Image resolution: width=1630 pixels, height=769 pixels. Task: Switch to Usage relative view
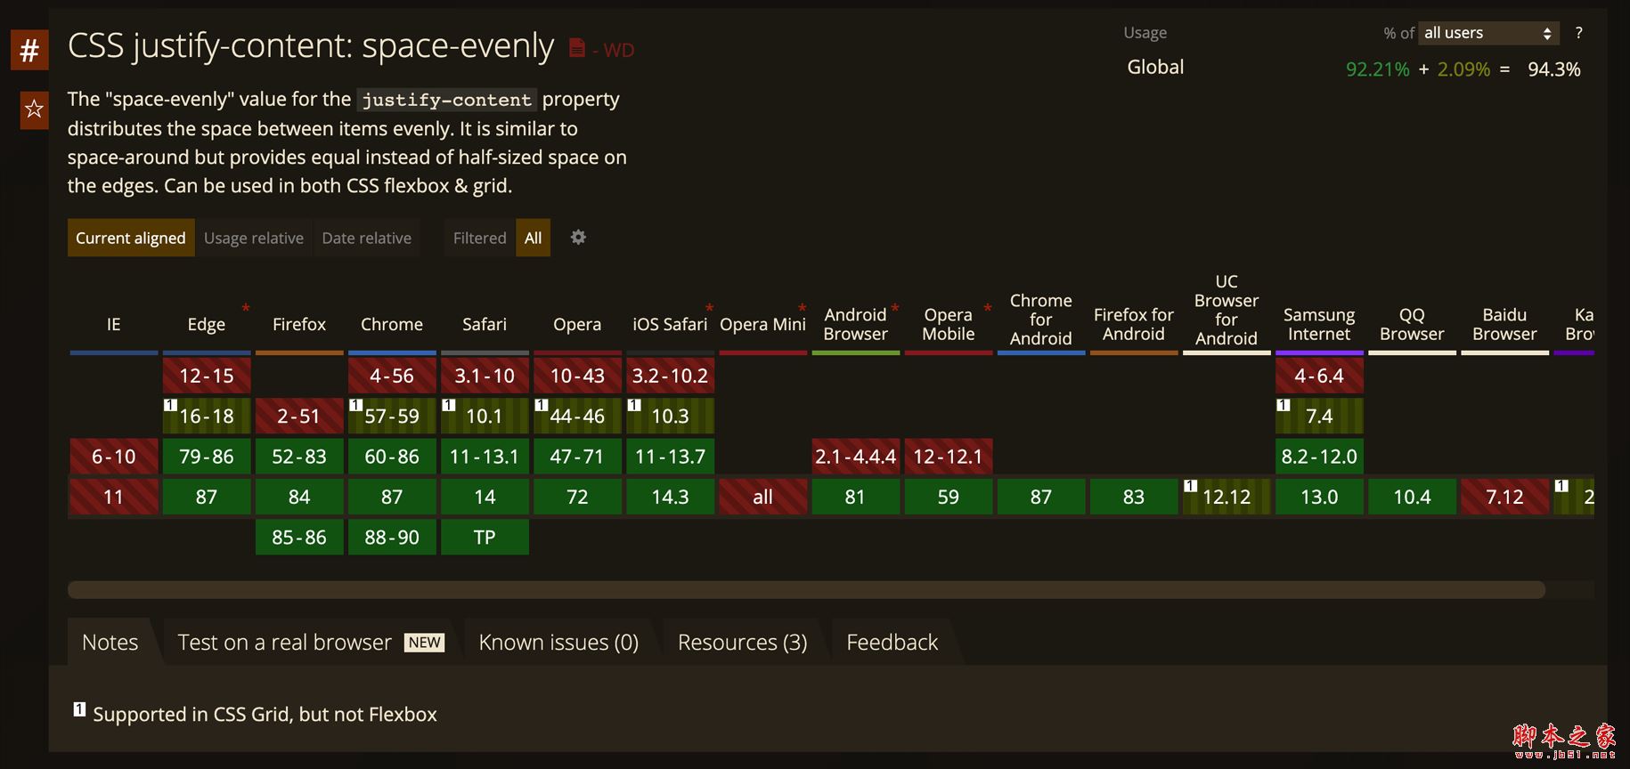pos(254,238)
